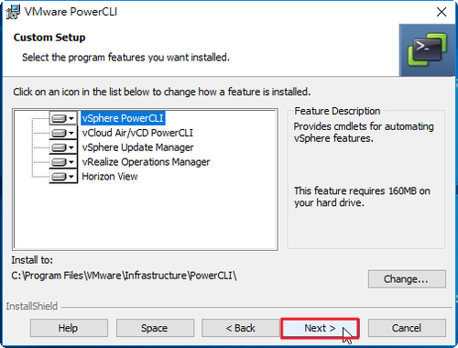Click the installer icon in title bar

13,12
